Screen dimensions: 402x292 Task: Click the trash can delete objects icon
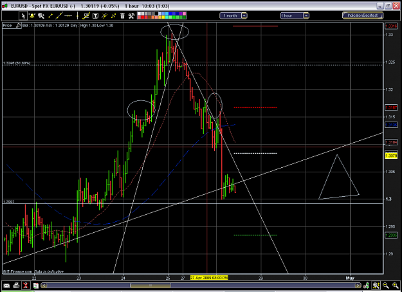point(123,16)
